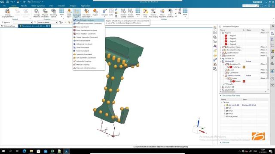275x154 pixels.
Task: Collapse the Regions tree node
Action: pos(221,33)
